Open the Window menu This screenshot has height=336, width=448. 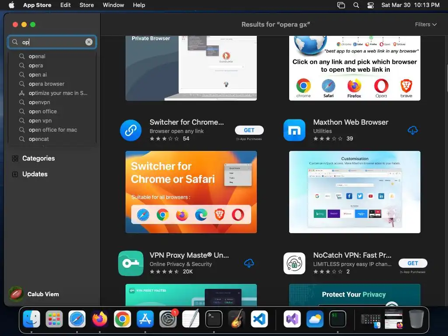pyautogui.click(x=113, y=5)
